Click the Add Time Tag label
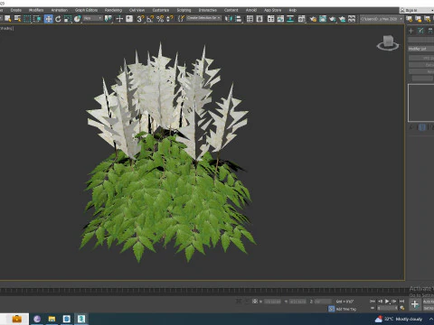Viewport: 434px width, 325px height. point(345,309)
